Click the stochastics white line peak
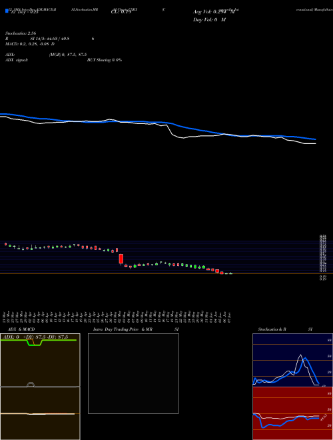Screen dimensions: 333x440 301,355
